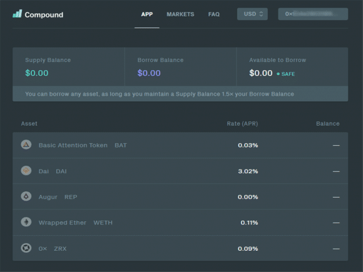Click the Available to Borrow label

point(278,60)
